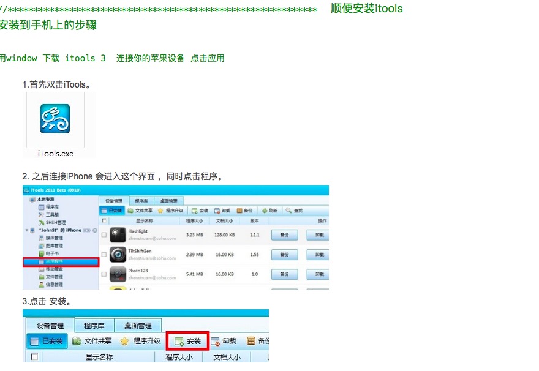Switch to 设备管理 tab in step 2 window
539x371 pixels.
click(114, 201)
